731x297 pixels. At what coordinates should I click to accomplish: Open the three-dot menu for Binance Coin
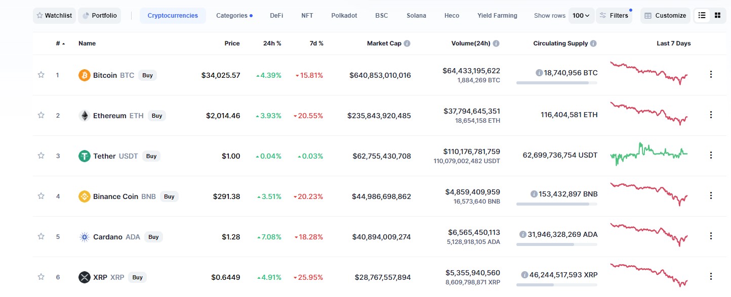tap(711, 195)
